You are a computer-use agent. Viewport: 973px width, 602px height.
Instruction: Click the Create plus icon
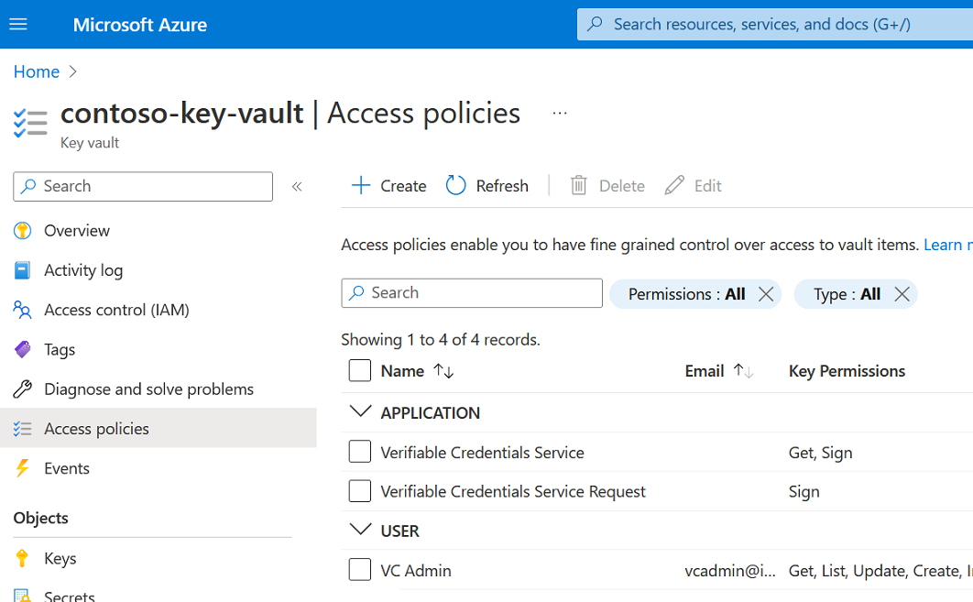coord(361,186)
